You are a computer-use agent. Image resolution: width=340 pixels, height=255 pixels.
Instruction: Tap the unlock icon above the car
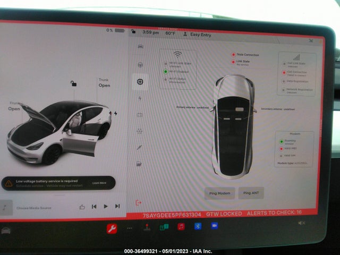[73, 83]
